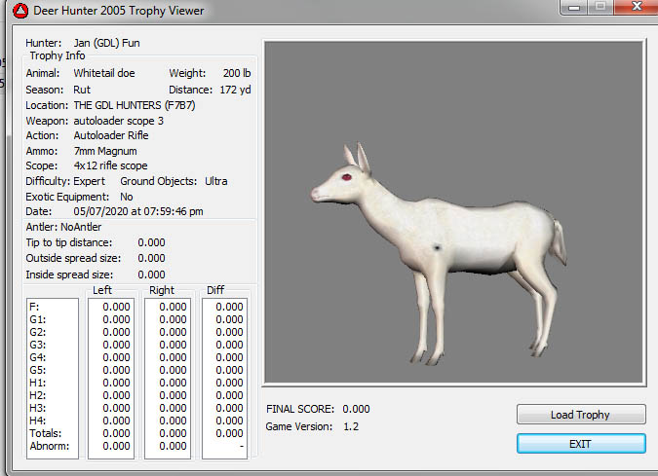Select the measurement labels list box

click(52, 377)
